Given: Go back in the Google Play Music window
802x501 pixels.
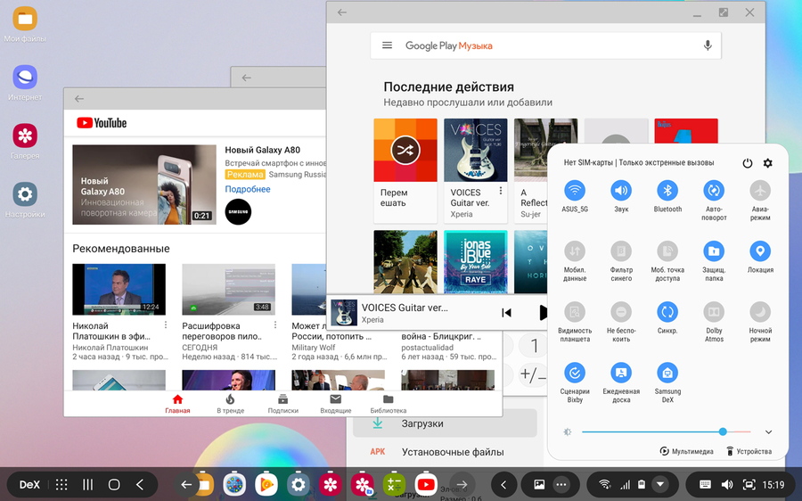Looking at the screenshot, I should tap(342, 12).
